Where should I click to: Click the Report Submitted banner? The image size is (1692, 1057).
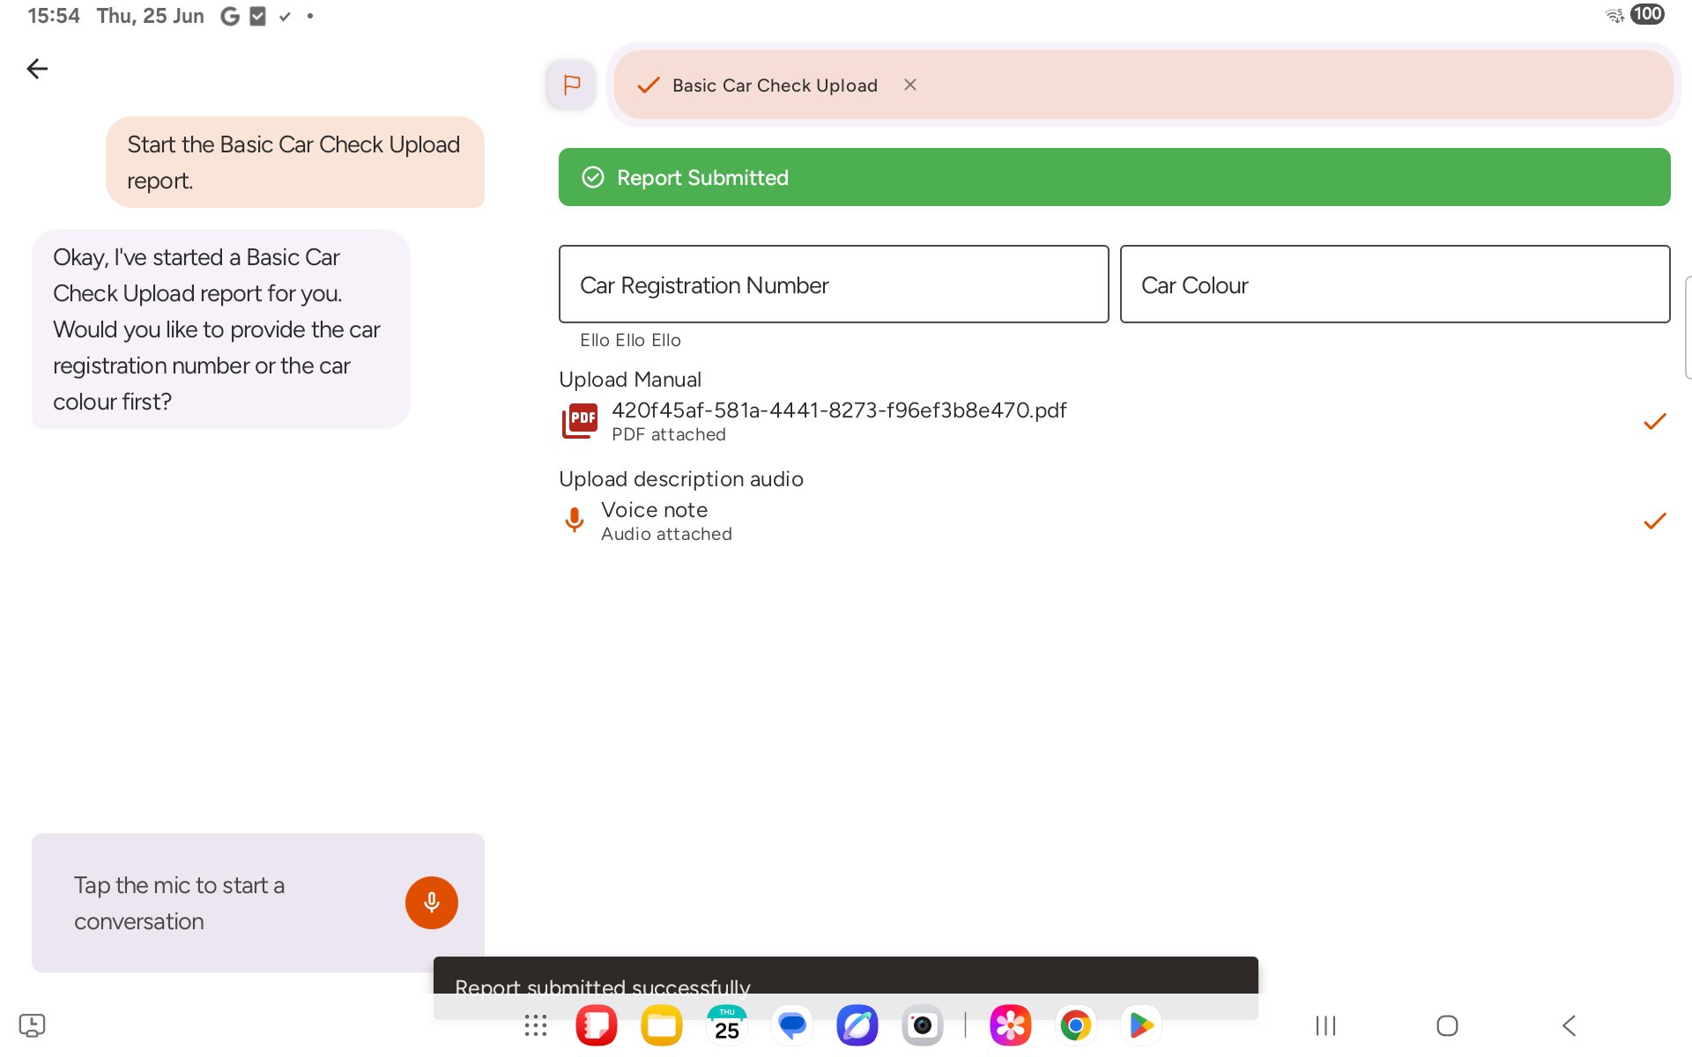pyautogui.click(x=1114, y=177)
